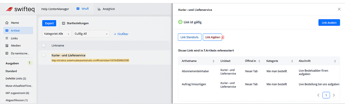Close the Kurier- und Lieferservice panel
Viewport: 345px width, 104px height.
(x=339, y=9)
